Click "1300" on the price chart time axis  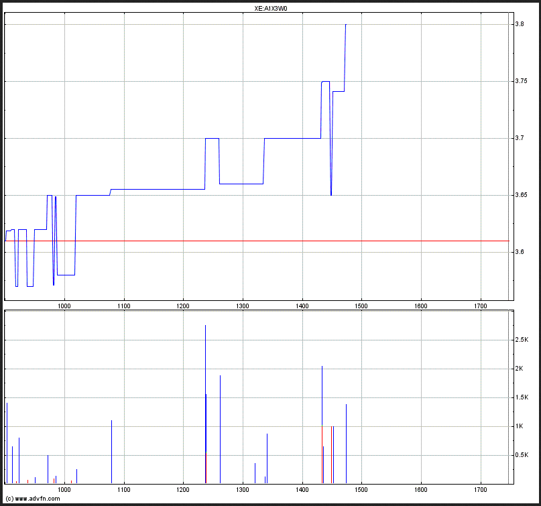click(243, 306)
